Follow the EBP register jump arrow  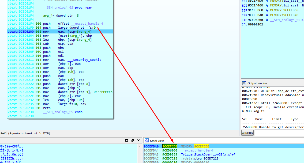pyautogui.click(x=267, y=10)
